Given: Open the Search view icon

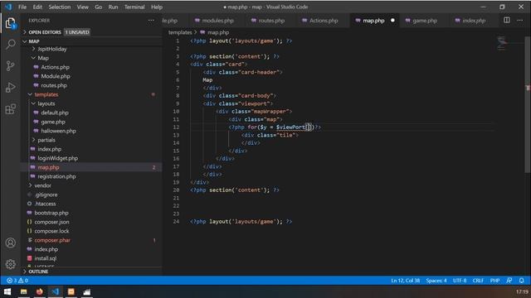Looking at the screenshot, I should point(11,44).
